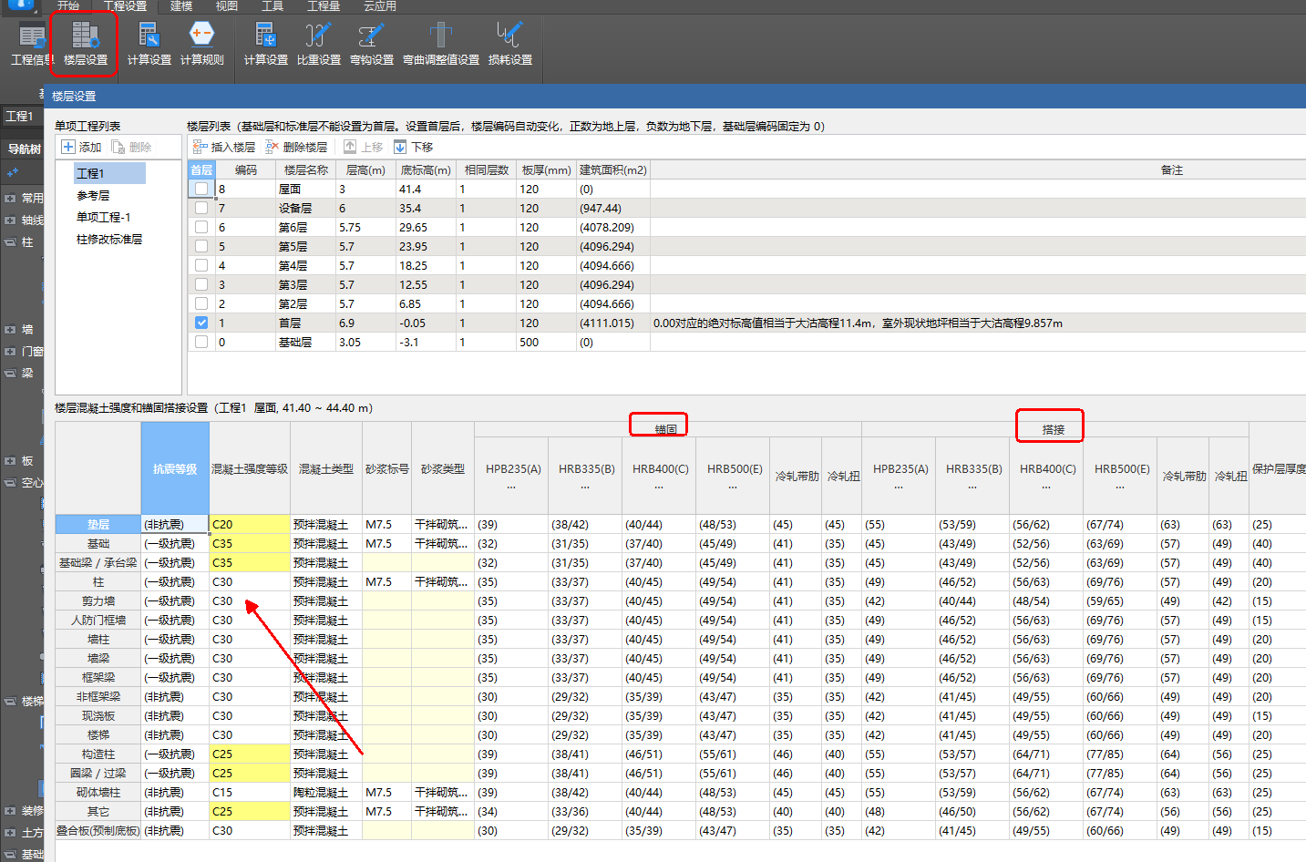1306x862 pixels.
Task: Tick the 首层 checkbox for 基础层
Action: [201, 342]
